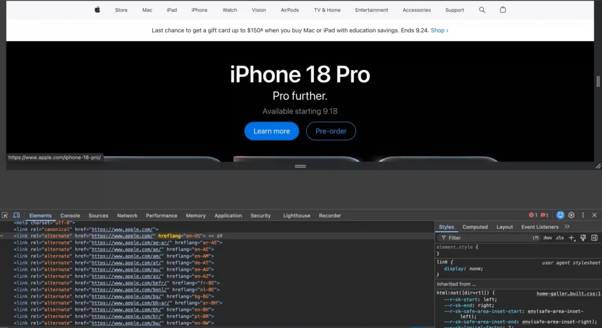Click the viewport bottom resize handle bar
This screenshot has height=328, width=602.
coord(300,166)
